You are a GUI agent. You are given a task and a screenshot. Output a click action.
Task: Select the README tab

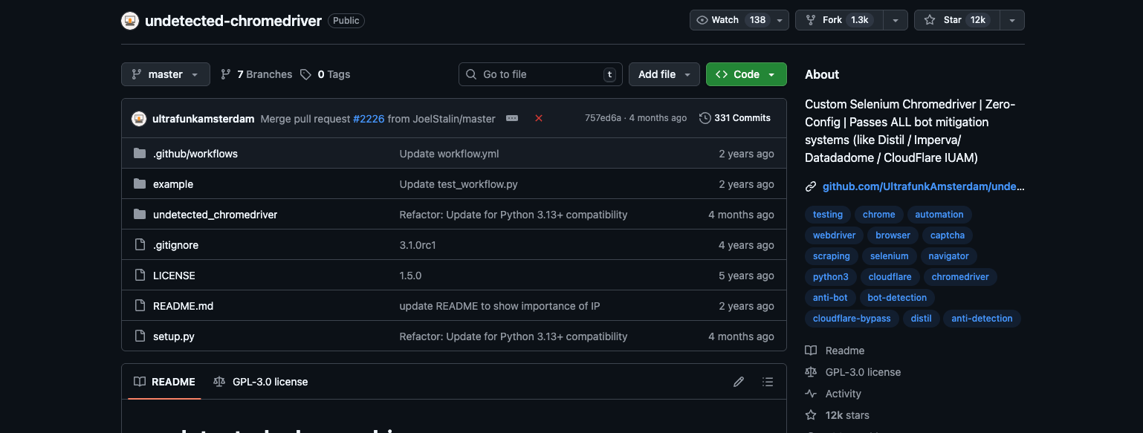click(x=172, y=381)
